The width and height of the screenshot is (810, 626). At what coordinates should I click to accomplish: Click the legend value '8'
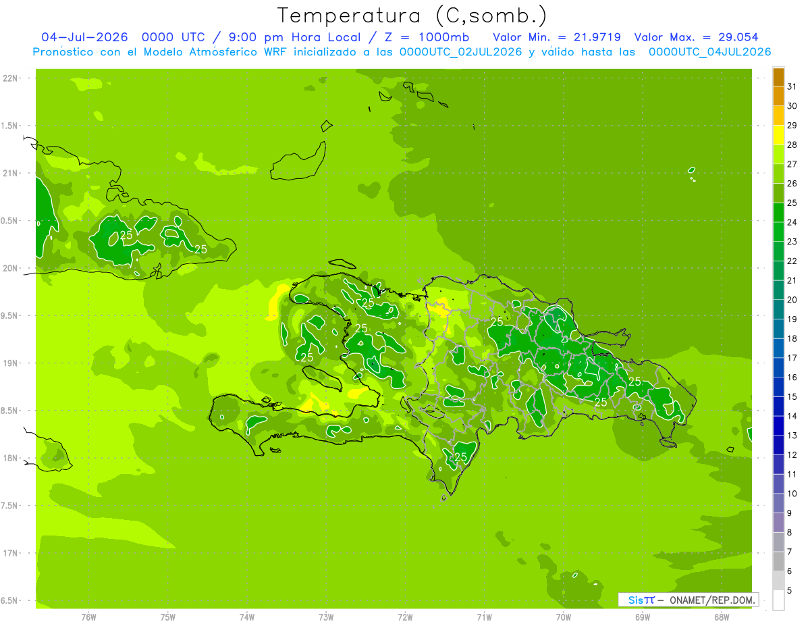(790, 533)
